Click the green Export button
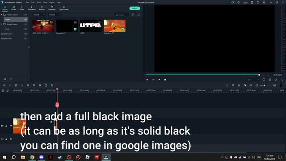 [x=135, y=8]
